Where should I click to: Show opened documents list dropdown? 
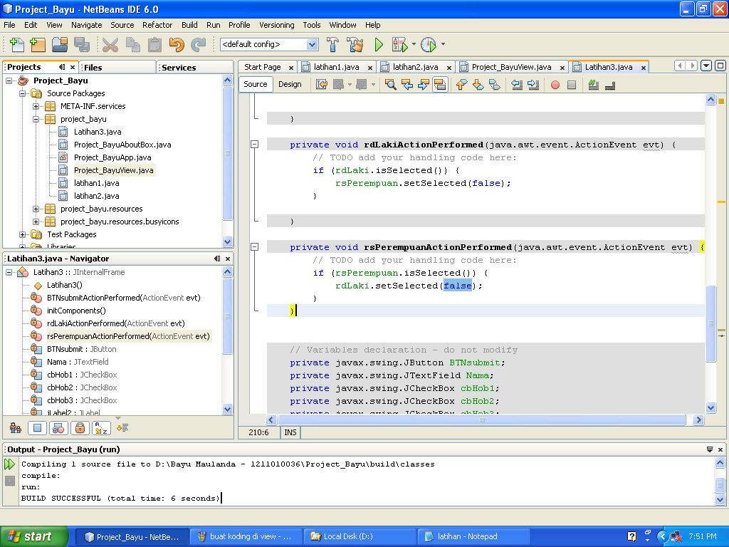[x=706, y=66]
